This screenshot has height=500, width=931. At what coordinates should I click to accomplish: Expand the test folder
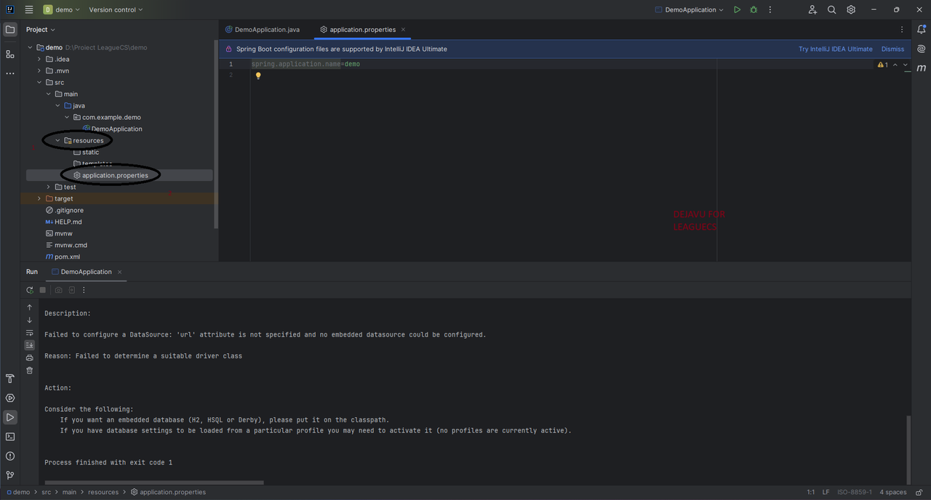[x=49, y=187]
